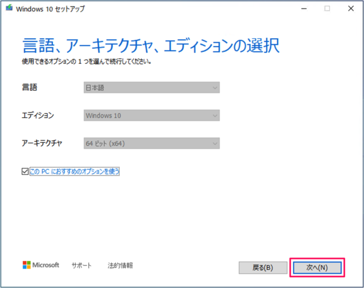Minimize the Windows 10 Setup window
The height and width of the screenshot is (288, 364).
(x=301, y=9)
